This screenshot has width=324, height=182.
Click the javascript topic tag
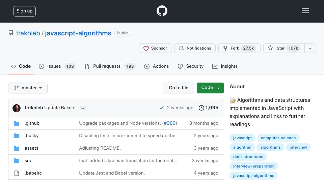click(242, 138)
